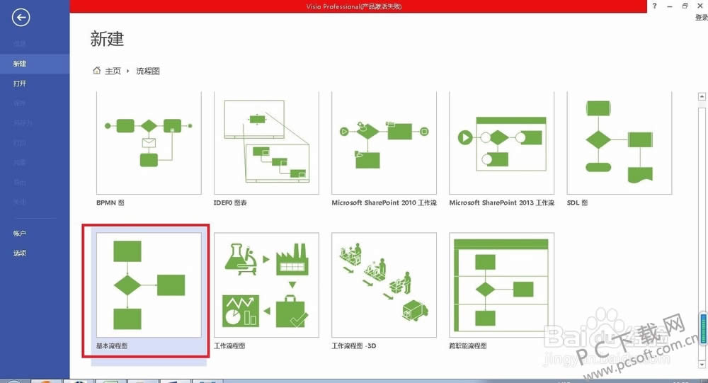
Task: Choose the 工作流程图 template icon
Action: click(266, 285)
